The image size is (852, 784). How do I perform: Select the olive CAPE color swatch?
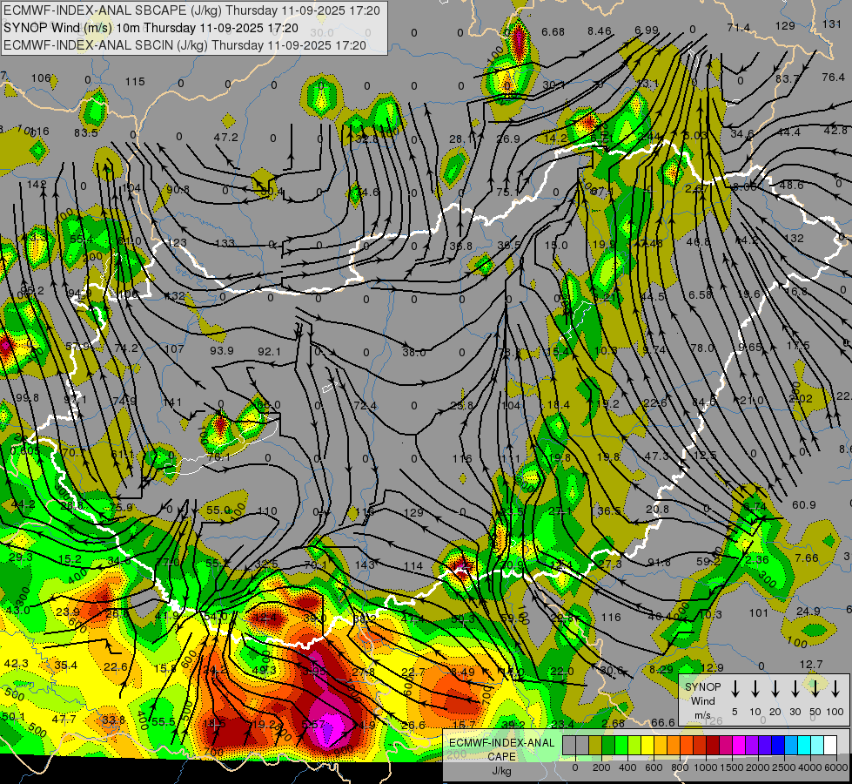[x=595, y=745]
